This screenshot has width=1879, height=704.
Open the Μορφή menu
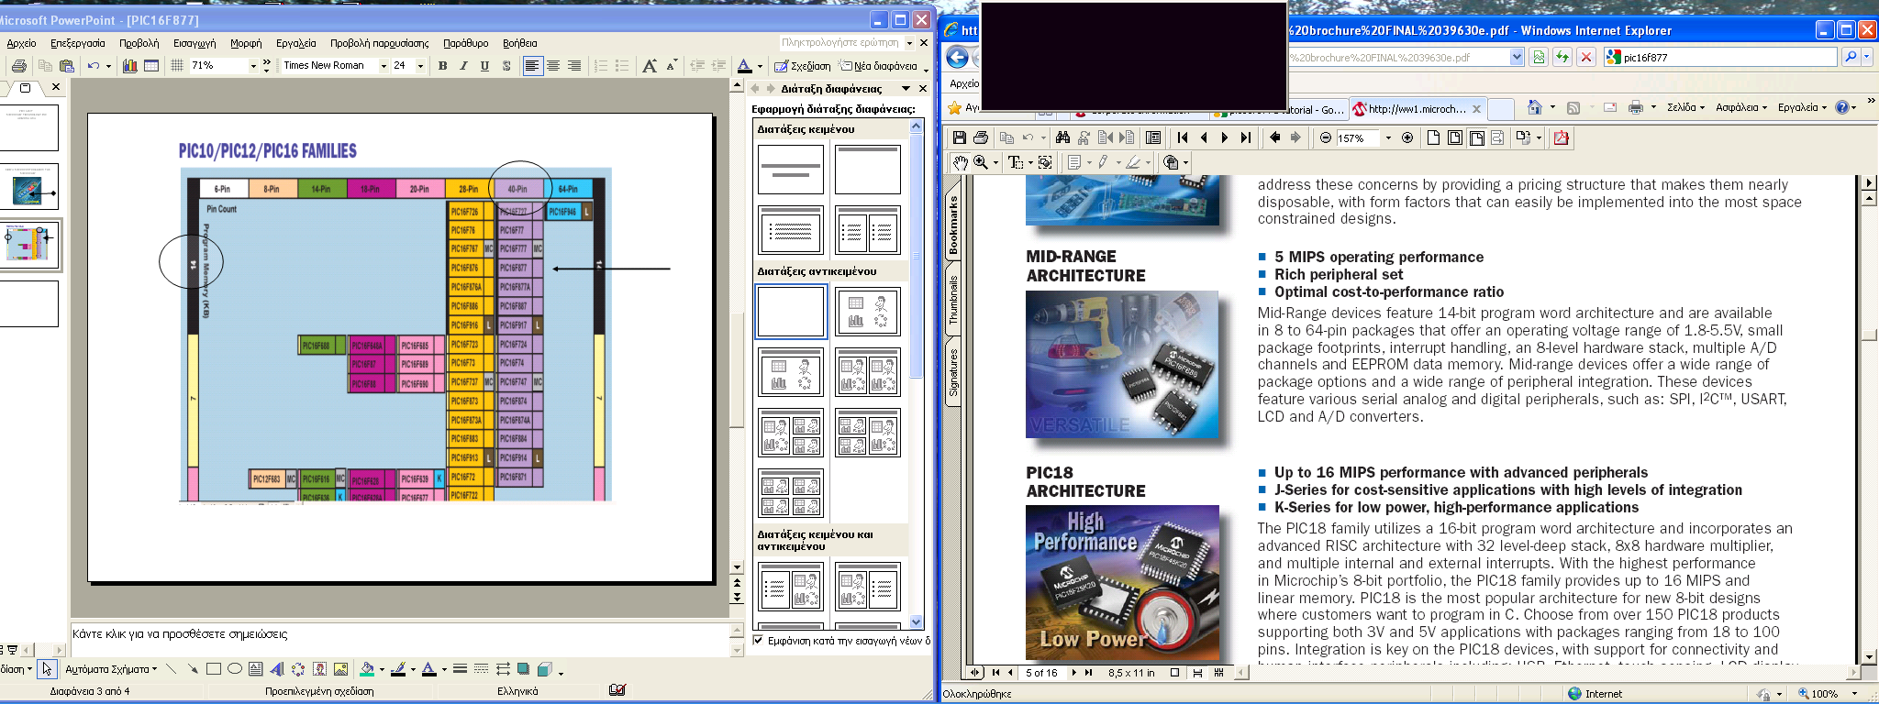[246, 43]
